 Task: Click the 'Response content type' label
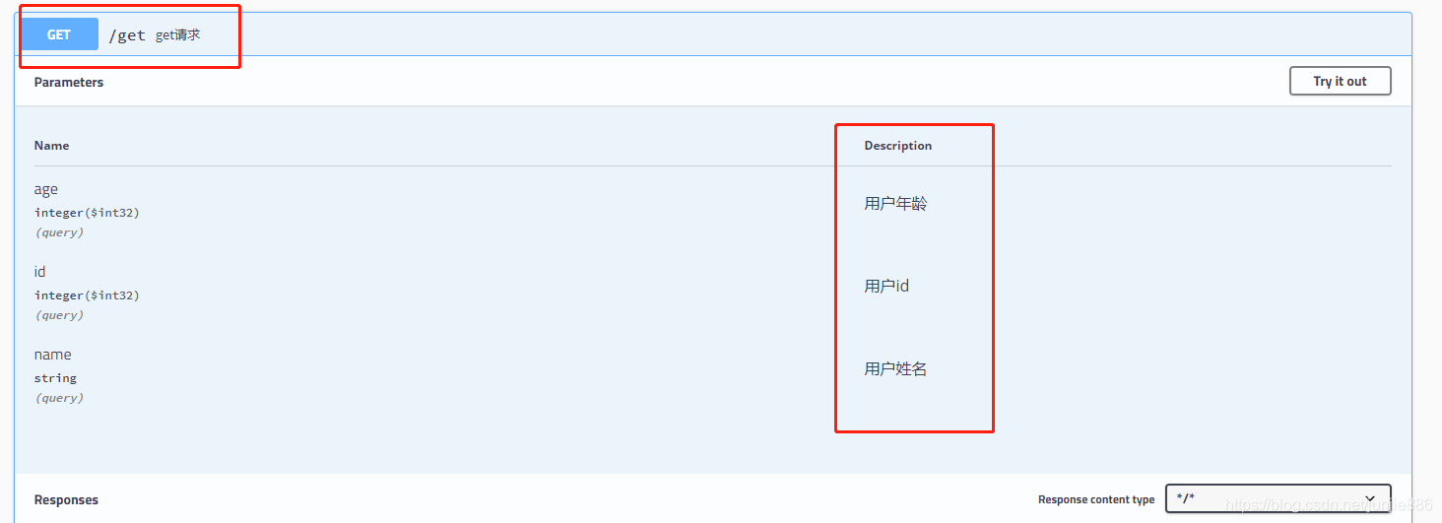click(x=1096, y=499)
